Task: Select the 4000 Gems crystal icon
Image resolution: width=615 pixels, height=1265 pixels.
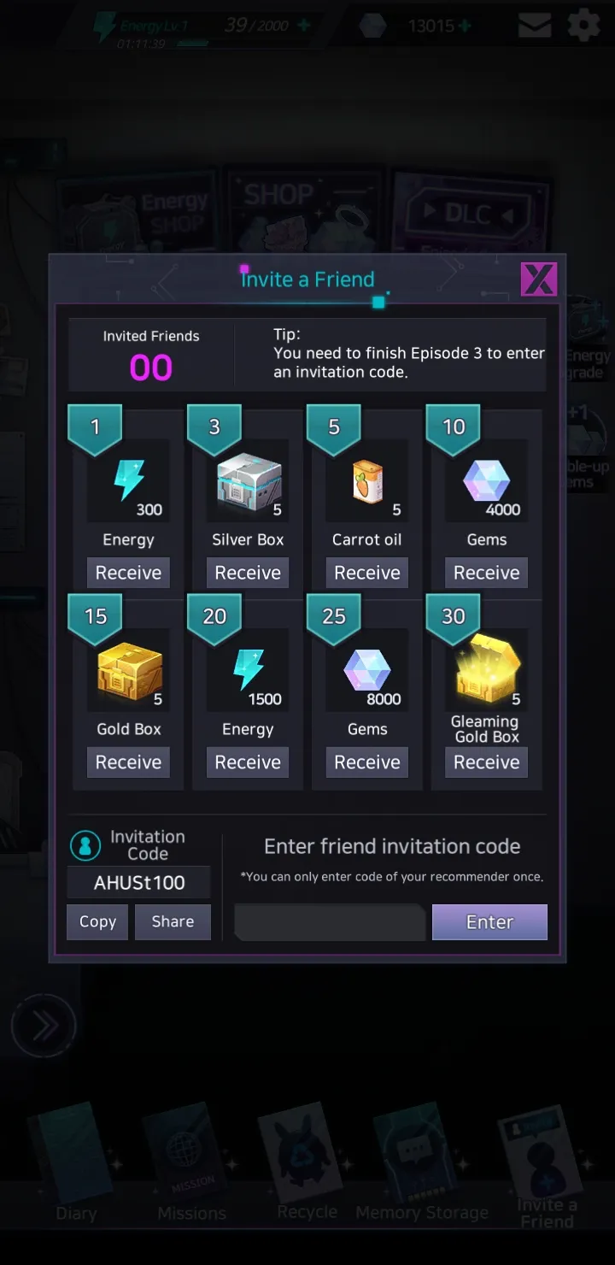Action: pyautogui.click(x=486, y=481)
